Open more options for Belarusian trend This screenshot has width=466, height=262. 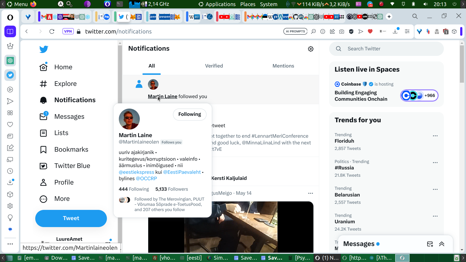pyautogui.click(x=435, y=190)
